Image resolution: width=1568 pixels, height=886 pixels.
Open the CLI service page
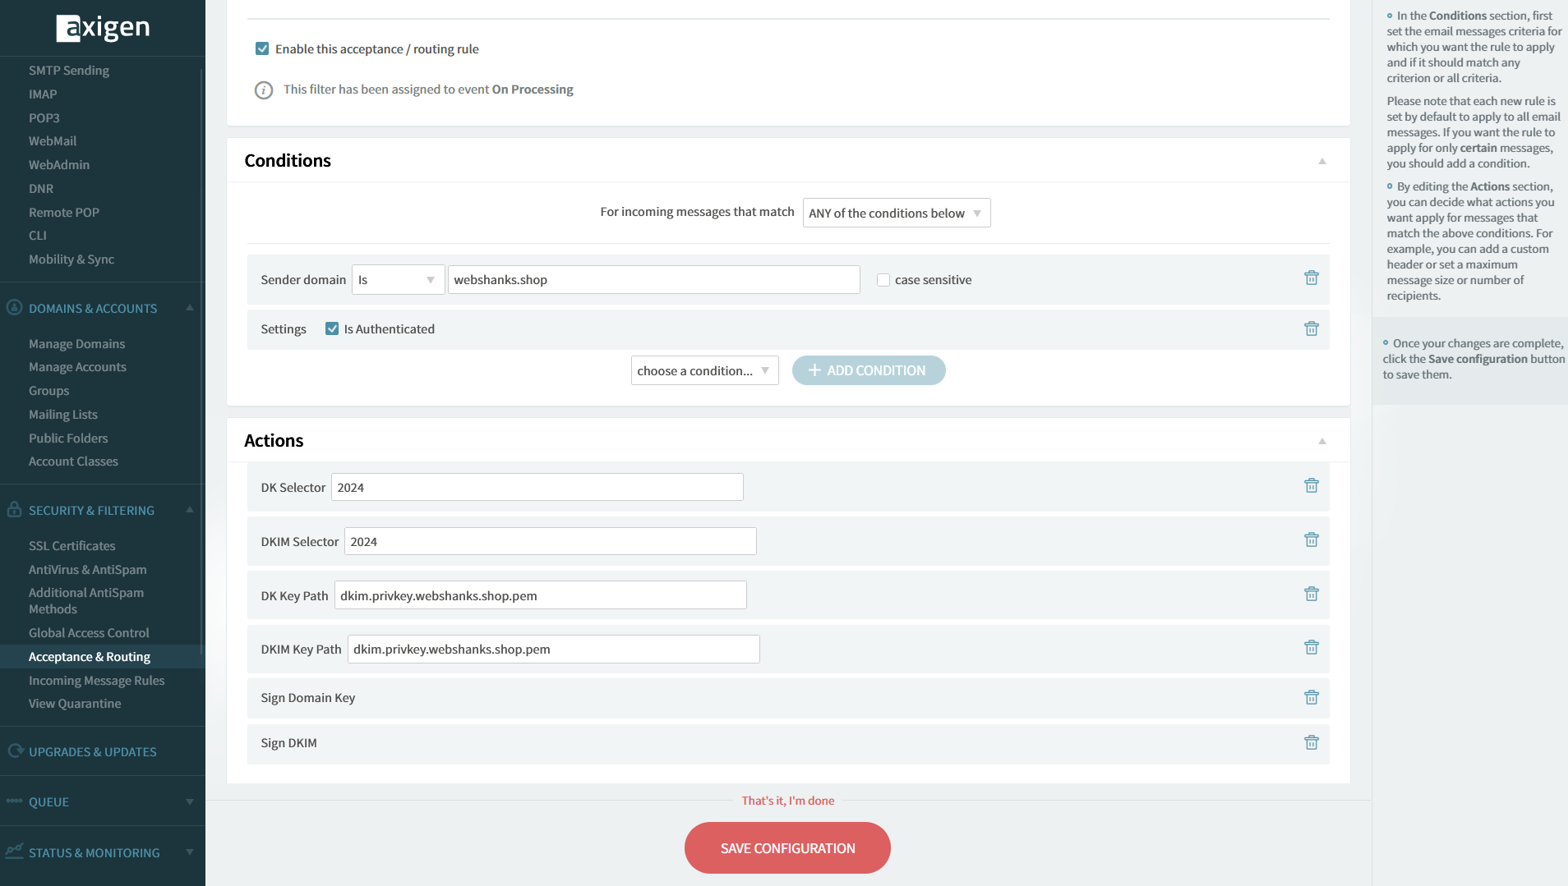tap(38, 236)
